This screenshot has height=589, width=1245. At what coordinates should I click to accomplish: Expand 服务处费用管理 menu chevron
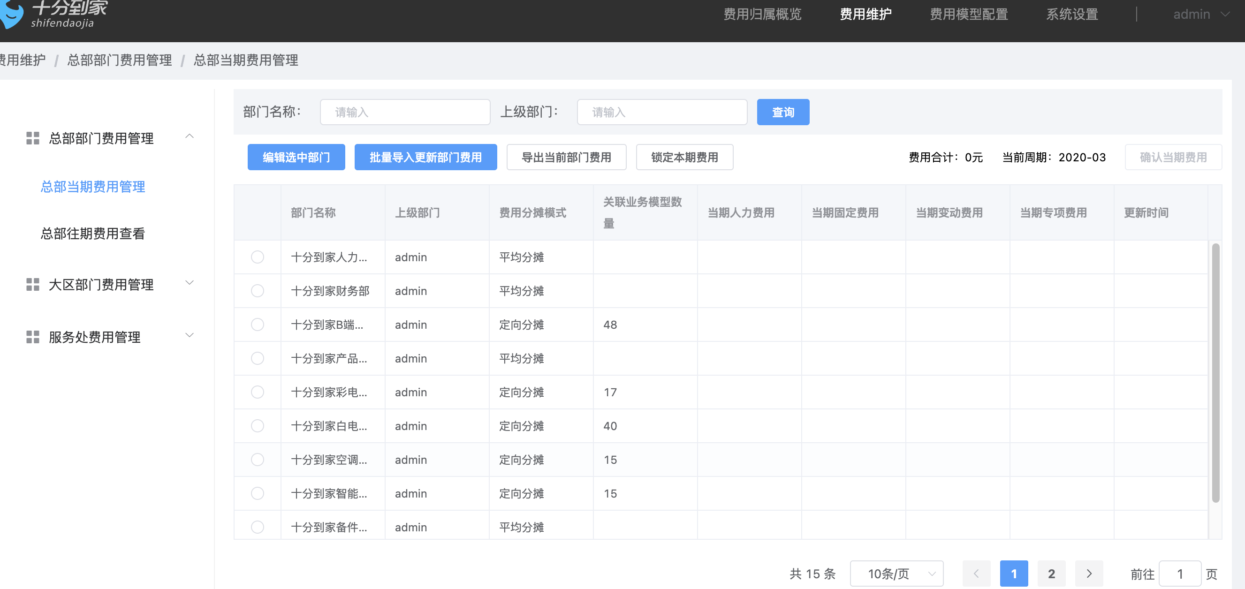(190, 335)
